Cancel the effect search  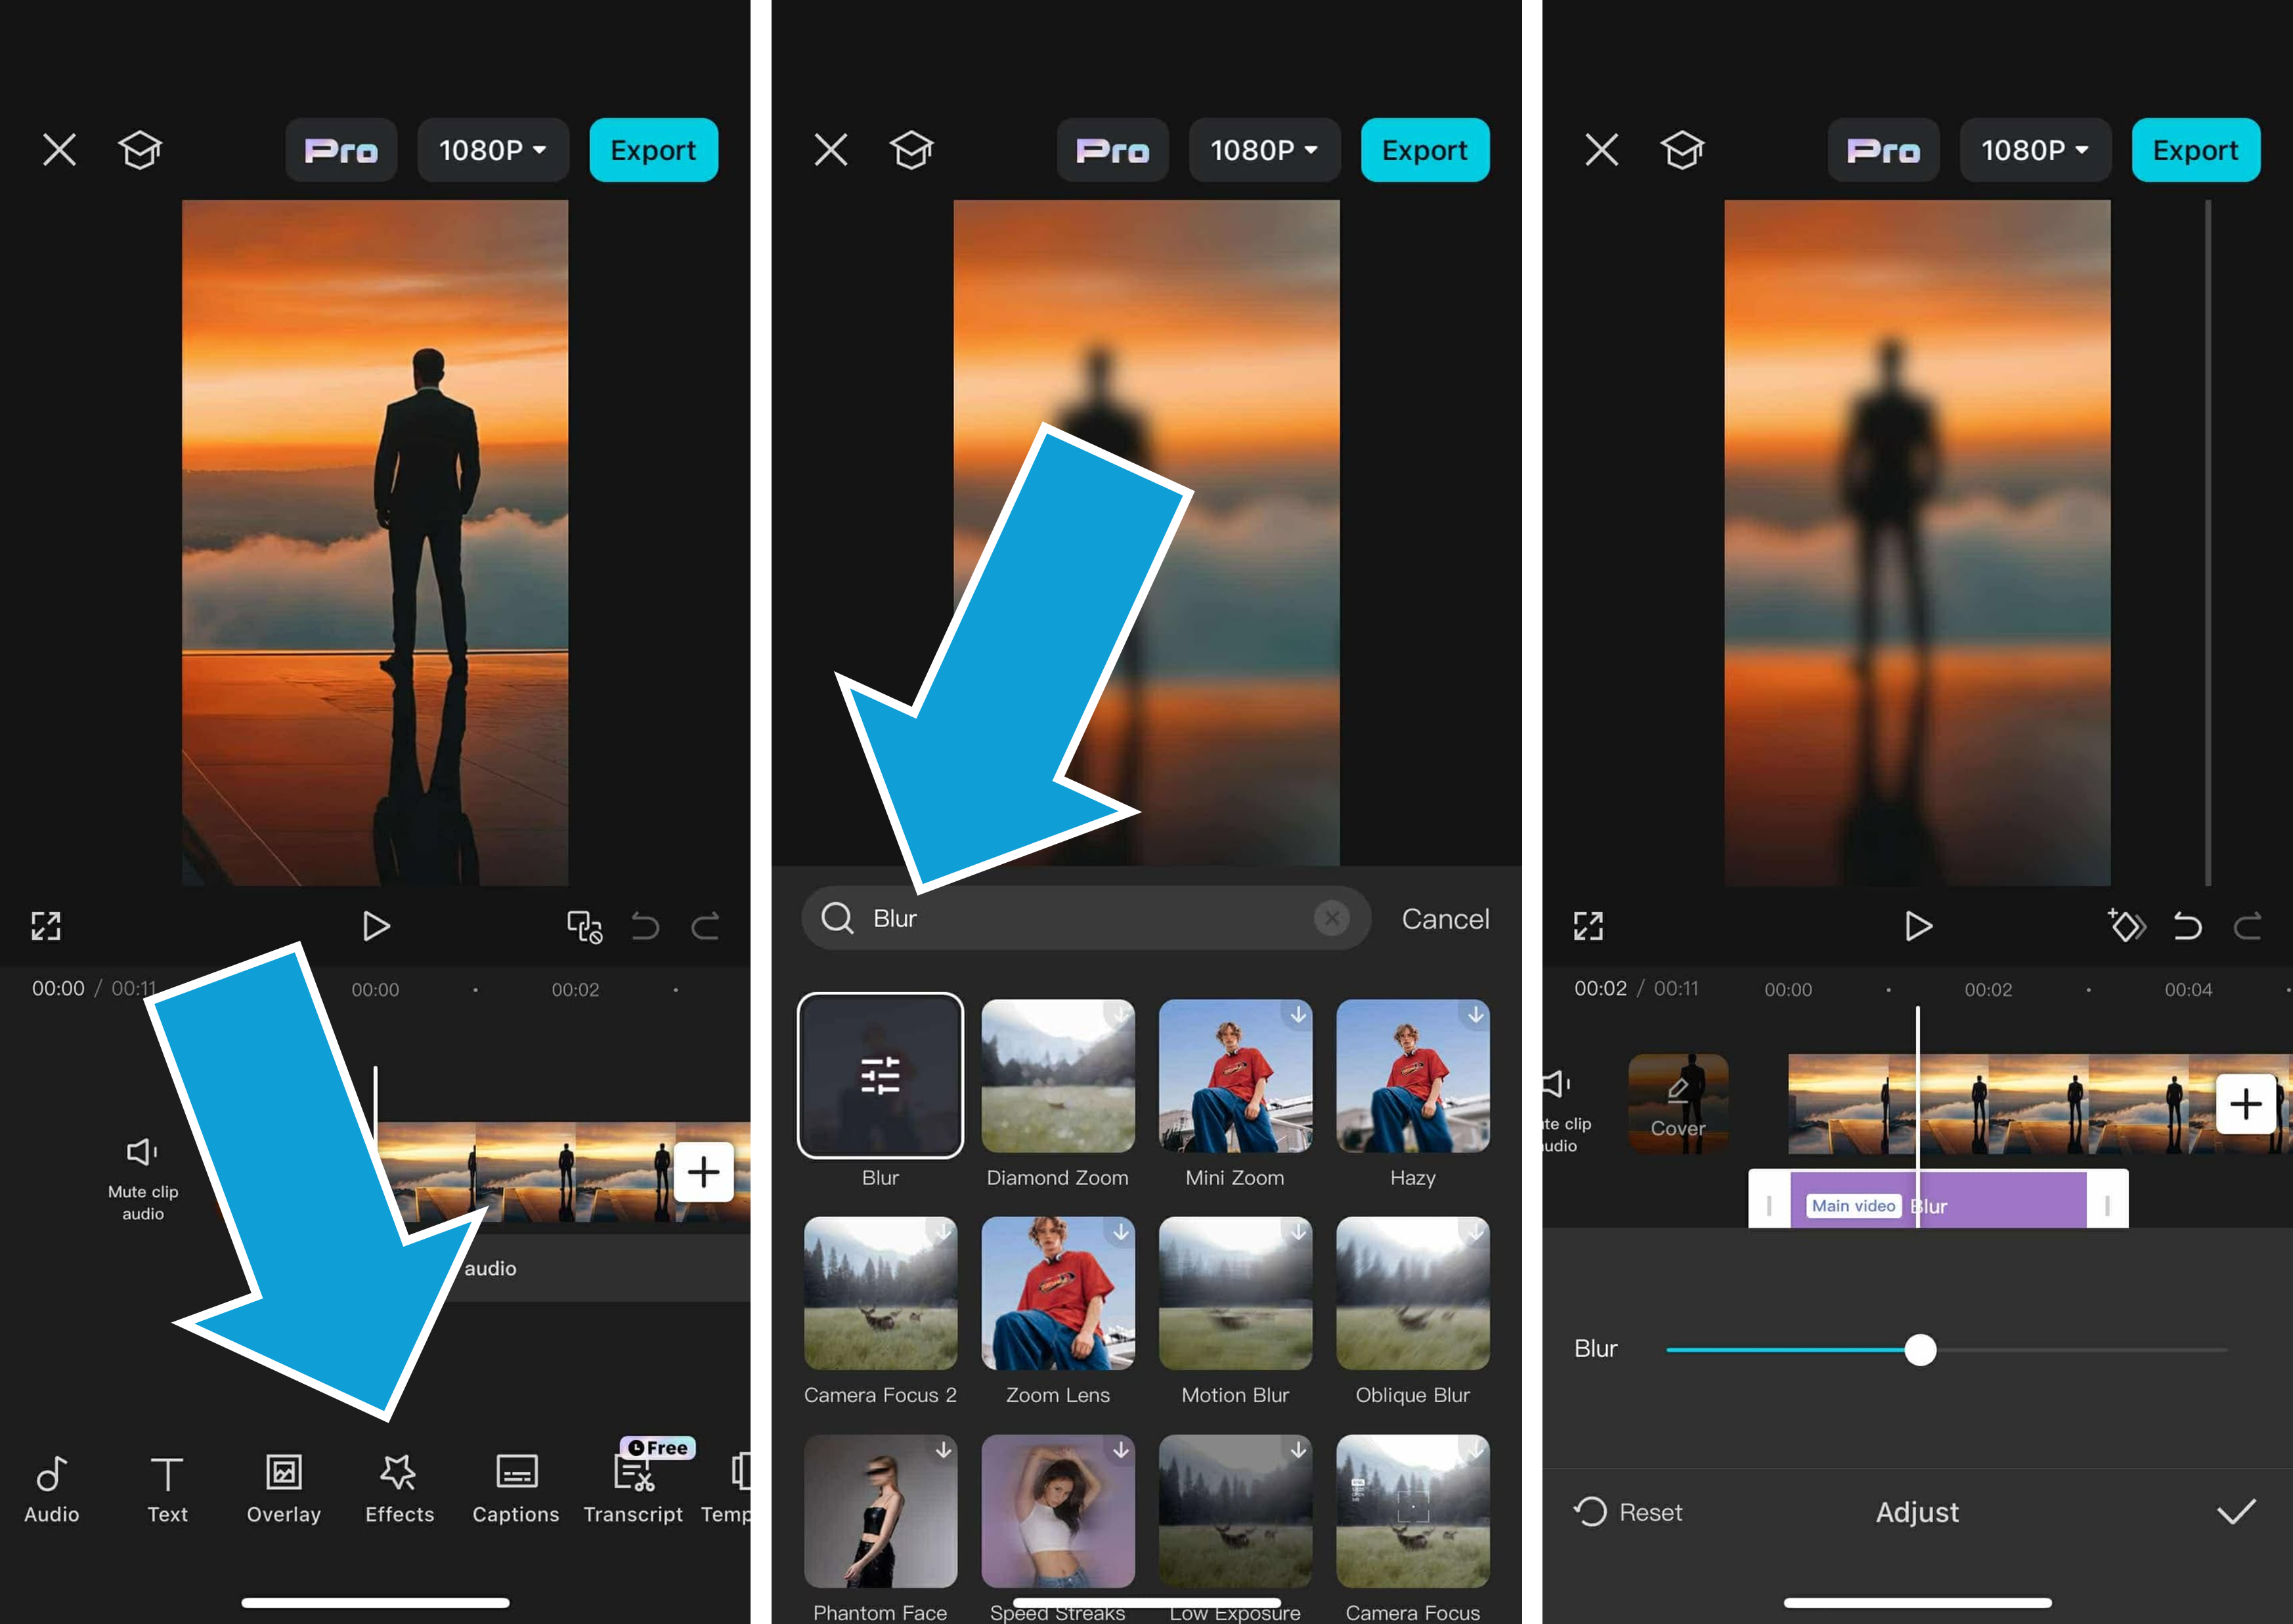(1445, 919)
